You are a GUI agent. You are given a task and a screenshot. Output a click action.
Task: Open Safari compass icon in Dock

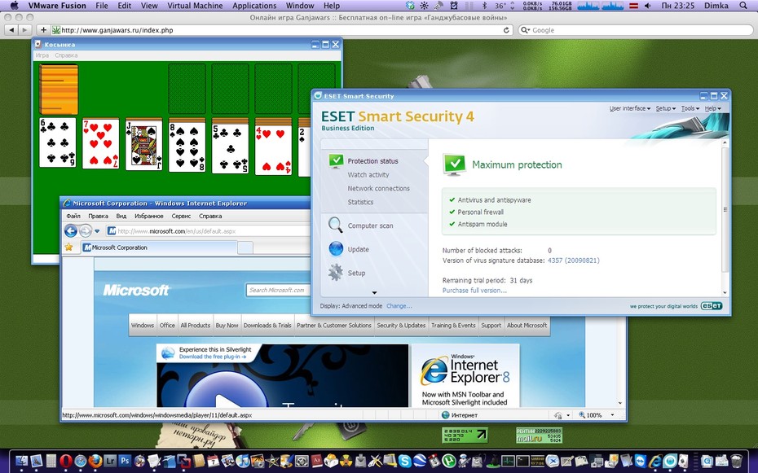click(80, 461)
